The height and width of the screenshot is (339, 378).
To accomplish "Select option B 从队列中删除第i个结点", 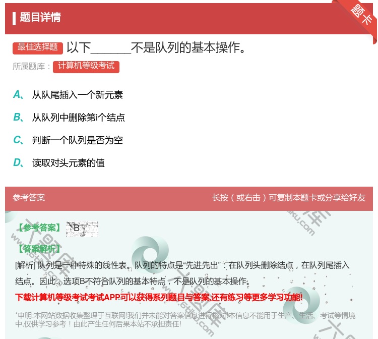I will point(69,117).
